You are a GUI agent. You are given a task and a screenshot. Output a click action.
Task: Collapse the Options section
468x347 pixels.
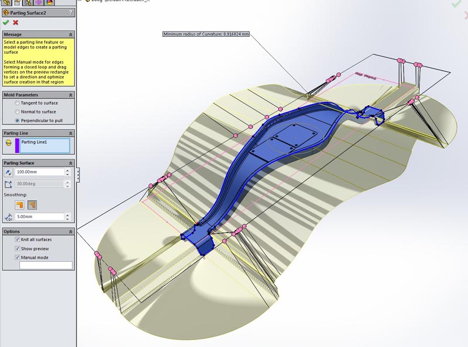click(x=71, y=232)
